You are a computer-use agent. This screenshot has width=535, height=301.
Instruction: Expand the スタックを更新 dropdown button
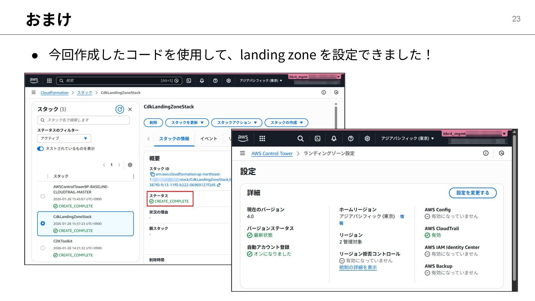click(x=187, y=123)
